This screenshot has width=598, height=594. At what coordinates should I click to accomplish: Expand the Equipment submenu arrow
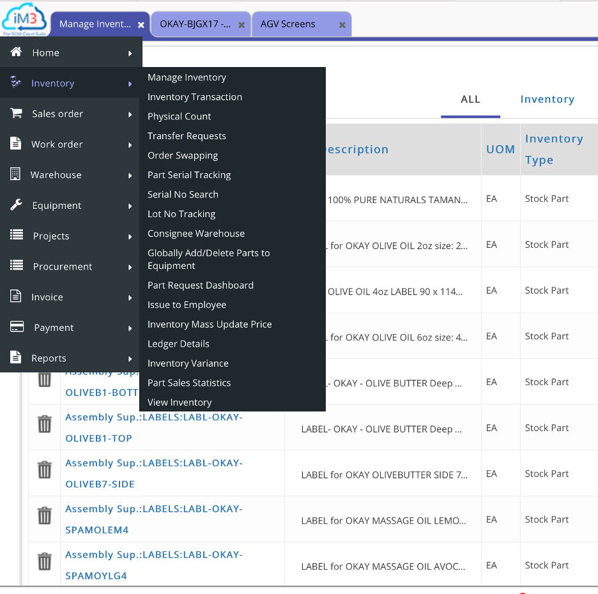130,206
